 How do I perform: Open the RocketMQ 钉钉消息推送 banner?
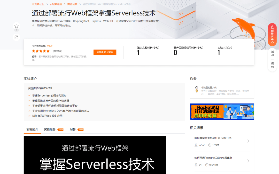[x=222, y=111]
